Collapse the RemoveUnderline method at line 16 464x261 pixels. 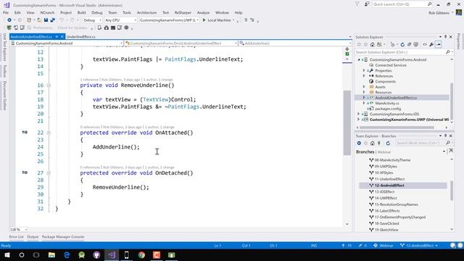click(x=49, y=86)
